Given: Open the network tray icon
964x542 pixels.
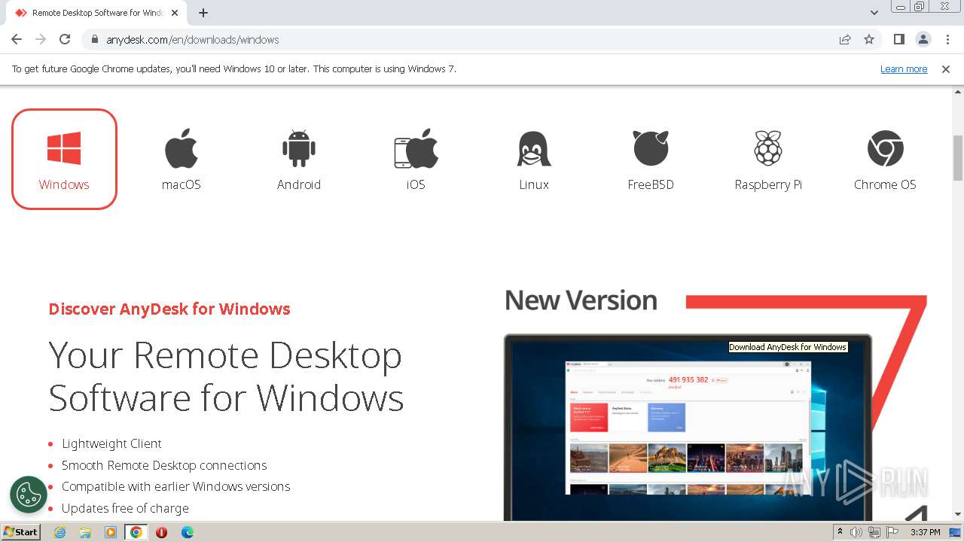Looking at the screenshot, I should [x=874, y=532].
